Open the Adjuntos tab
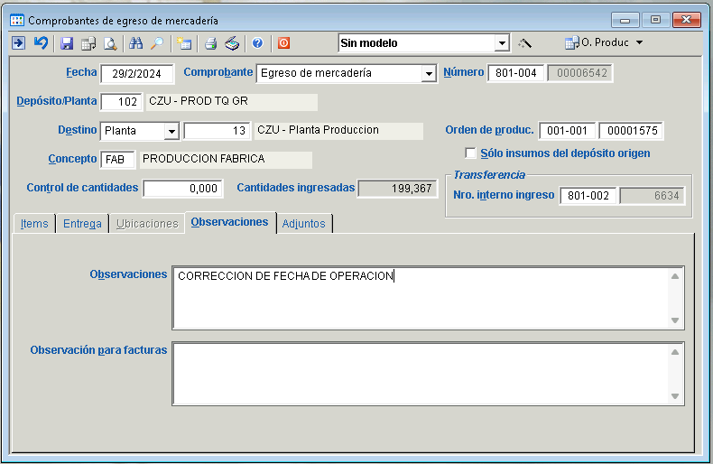 (303, 224)
